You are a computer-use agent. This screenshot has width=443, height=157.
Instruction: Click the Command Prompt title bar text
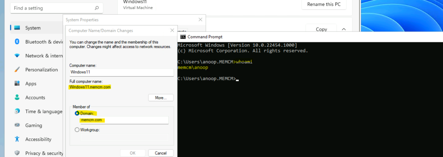(x=205, y=37)
